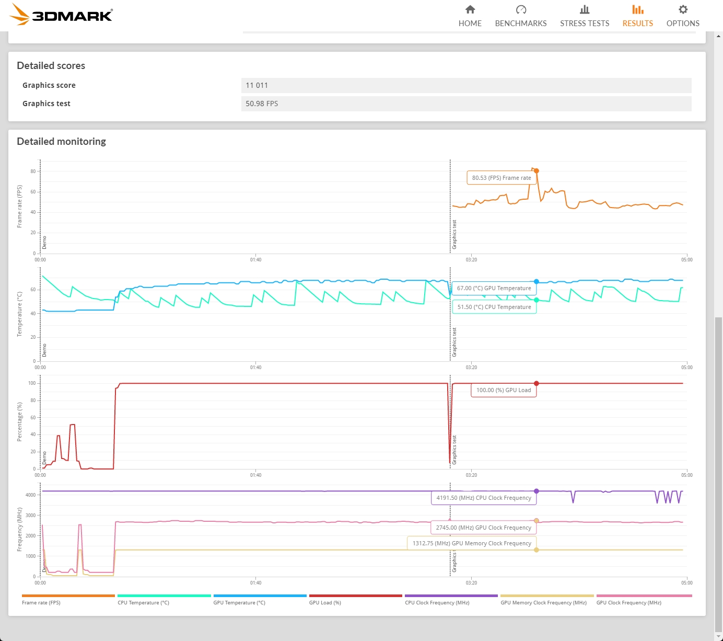Toggle the Frame rate (FPS) legend series
723x641 pixels.
click(41, 603)
